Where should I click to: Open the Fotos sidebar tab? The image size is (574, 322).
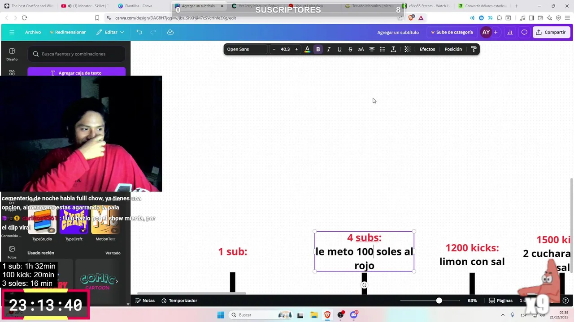tap(12, 252)
